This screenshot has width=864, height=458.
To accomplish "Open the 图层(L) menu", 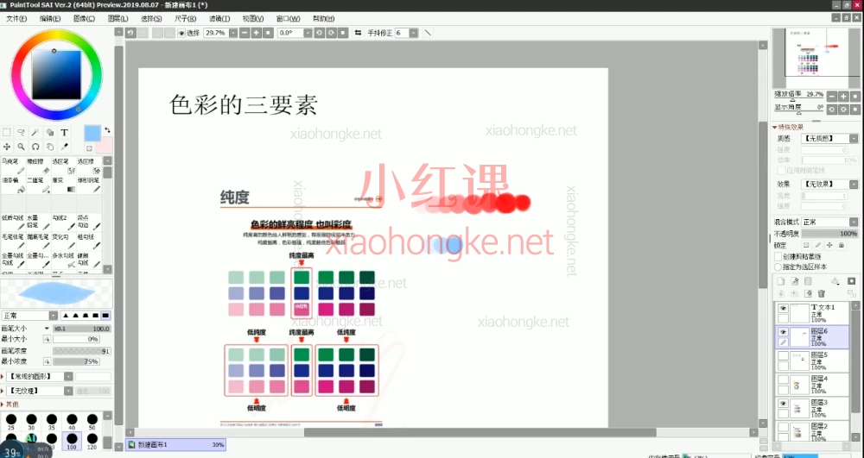I will (118, 19).
